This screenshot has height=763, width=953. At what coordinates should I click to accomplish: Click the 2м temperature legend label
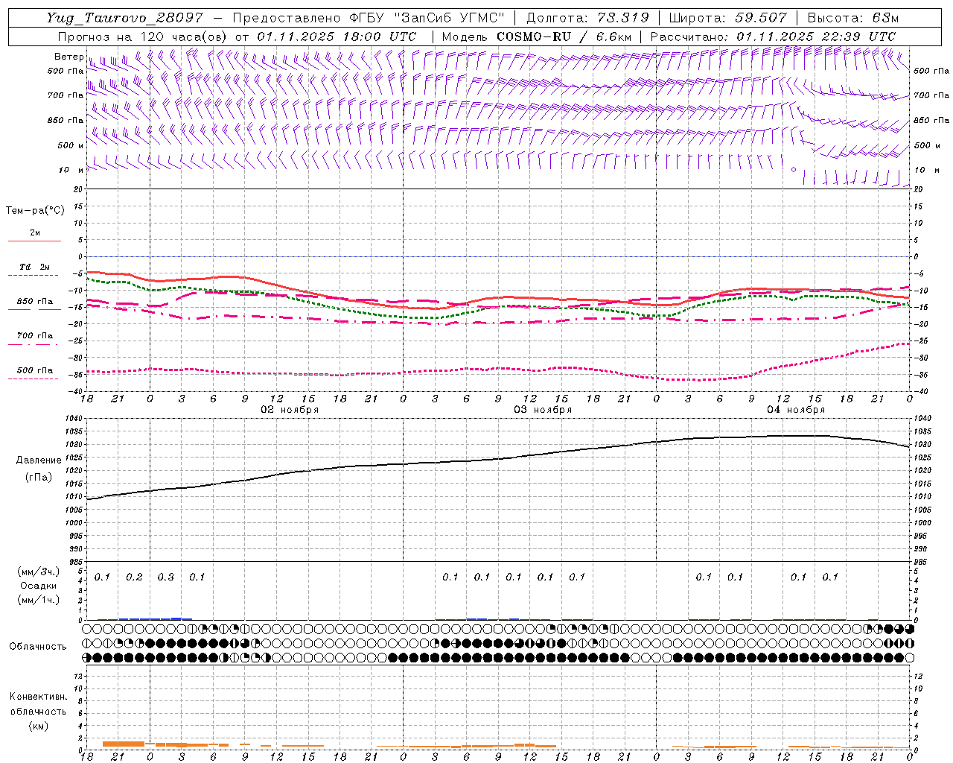35,233
